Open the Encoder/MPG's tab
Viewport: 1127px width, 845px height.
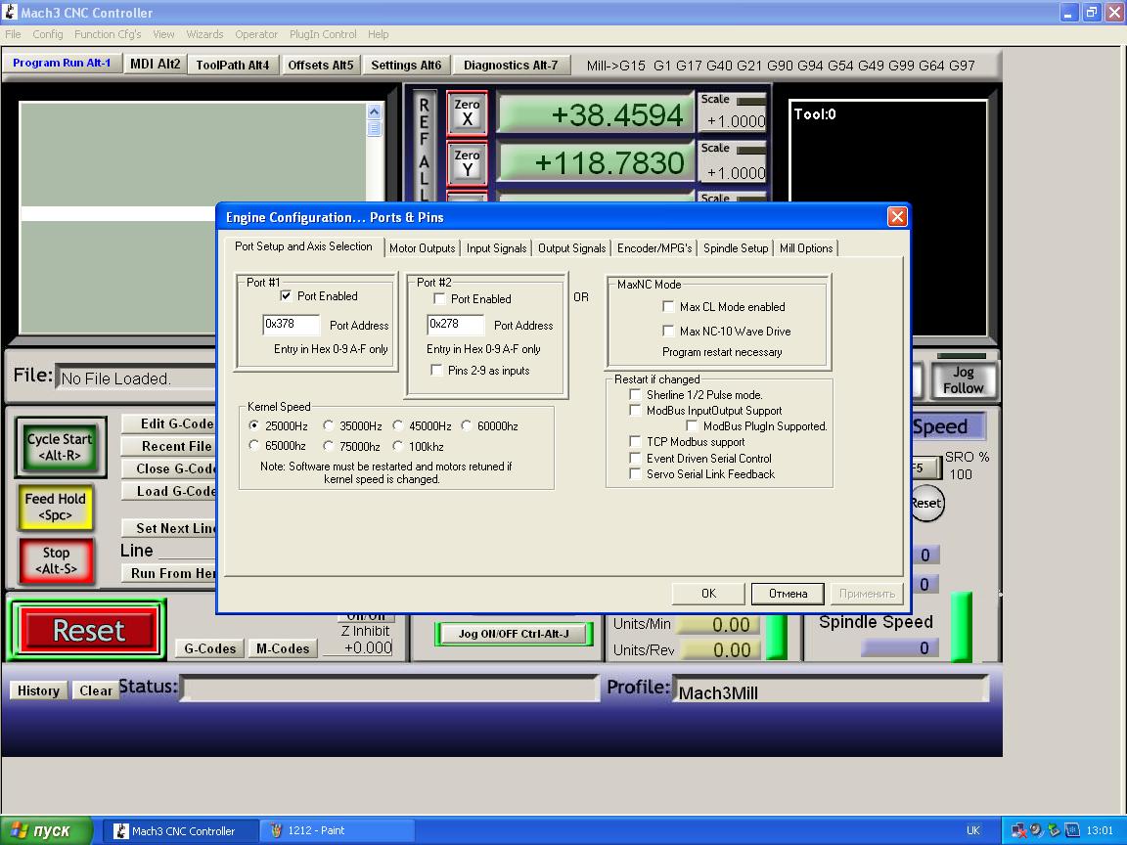(654, 247)
